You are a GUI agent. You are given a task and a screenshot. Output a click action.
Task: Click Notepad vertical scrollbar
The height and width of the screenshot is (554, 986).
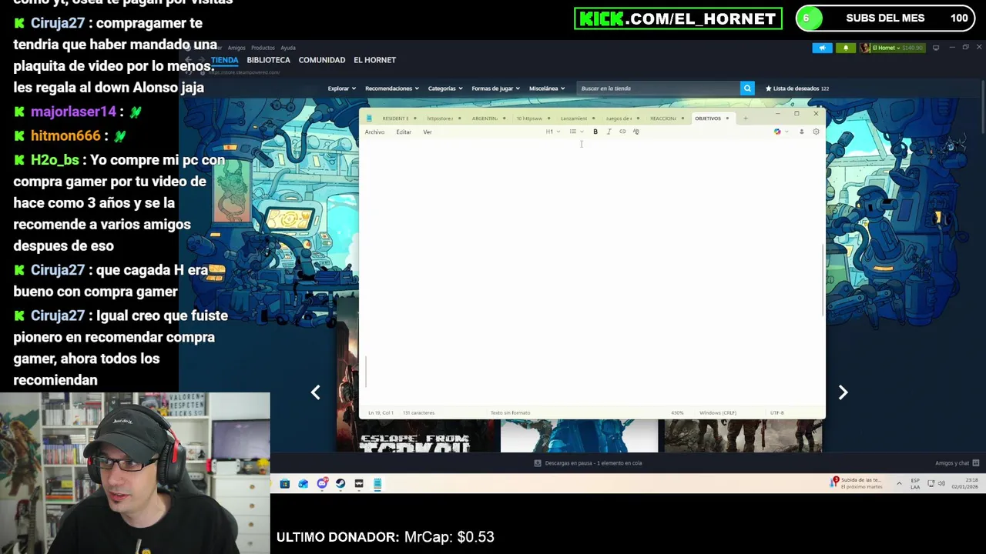point(823,279)
